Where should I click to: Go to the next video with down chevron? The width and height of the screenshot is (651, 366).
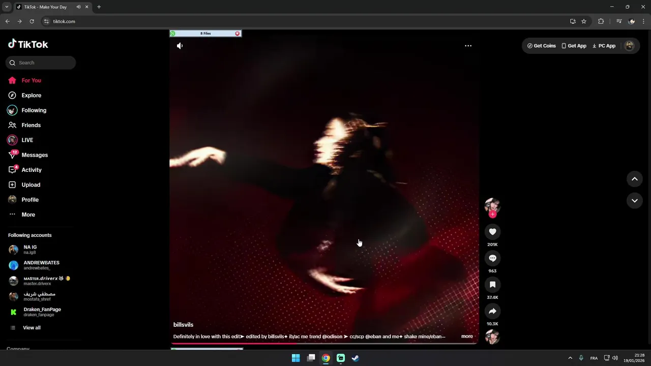tap(635, 200)
